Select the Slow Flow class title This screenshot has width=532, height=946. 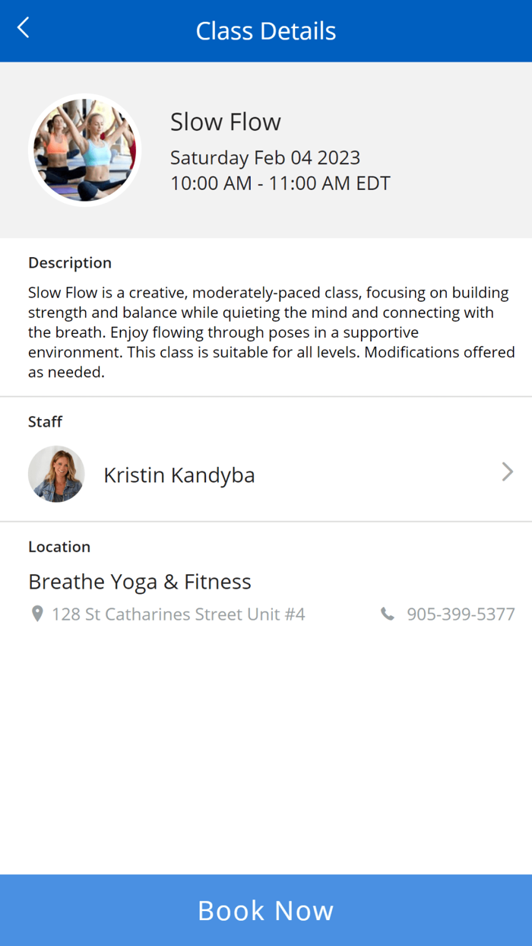point(225,121)
